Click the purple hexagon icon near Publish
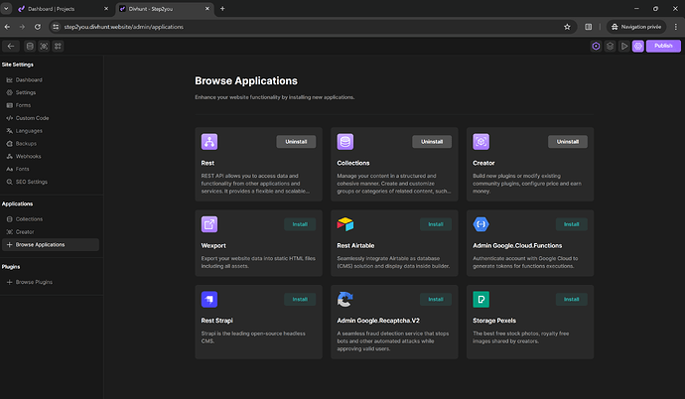Viewport: 685px width, 399px height. [x=596, y=46]
